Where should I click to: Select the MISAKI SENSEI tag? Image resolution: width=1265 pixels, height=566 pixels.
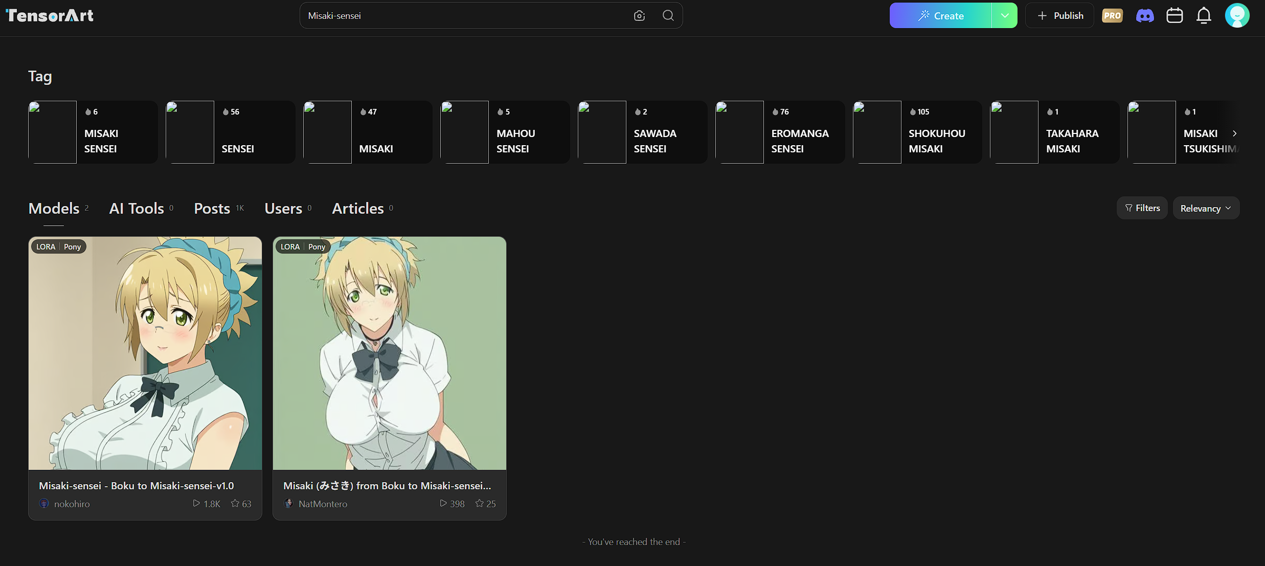coord(93,132)
